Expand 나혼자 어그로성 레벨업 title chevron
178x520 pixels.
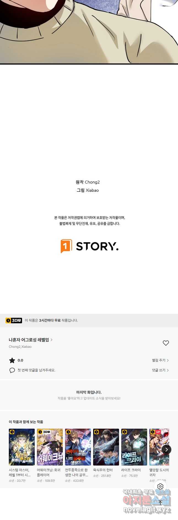[x=52, y=340]
